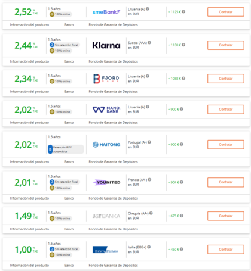Open help icon next to Italia (BBB+)

(149, 247)
